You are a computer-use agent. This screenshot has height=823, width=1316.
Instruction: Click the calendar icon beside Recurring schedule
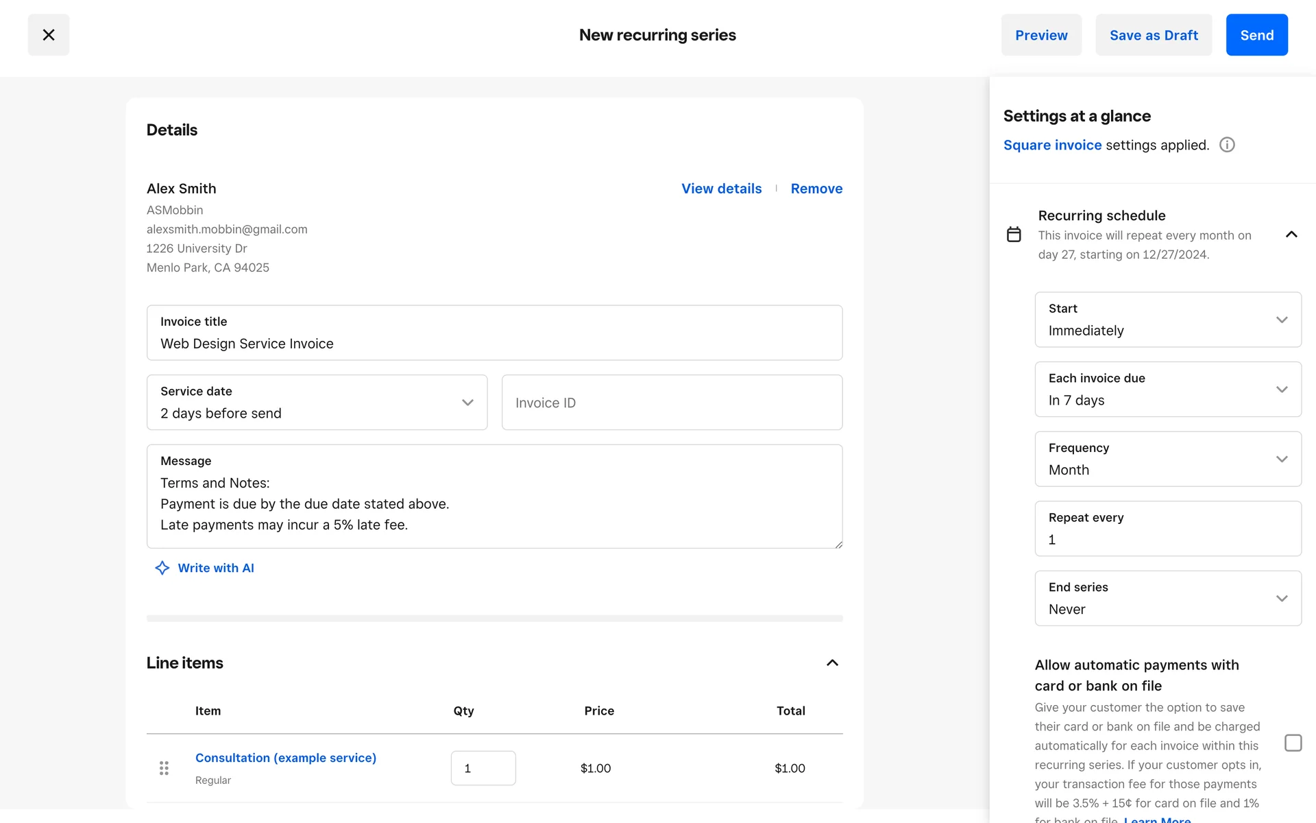point(1014,235)
